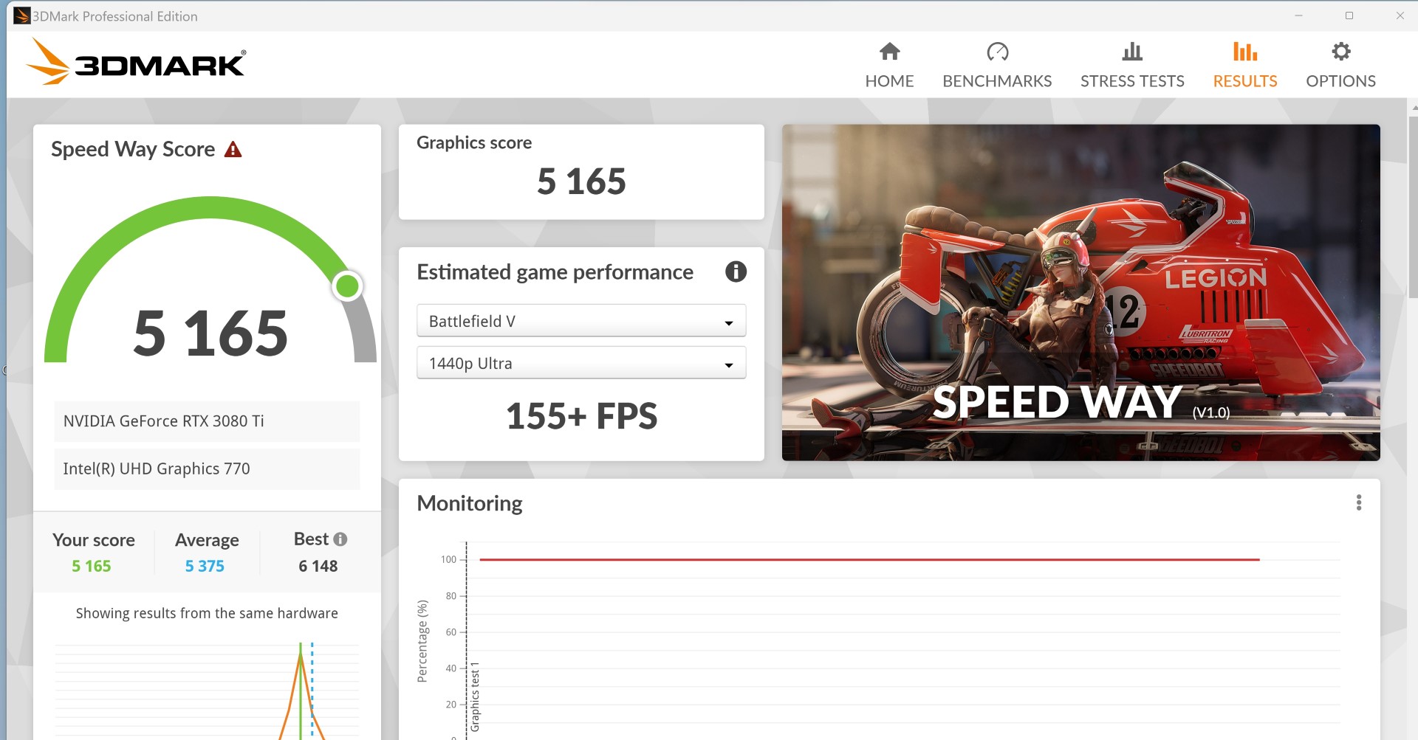Open Options gear icon

point(1340,52)
